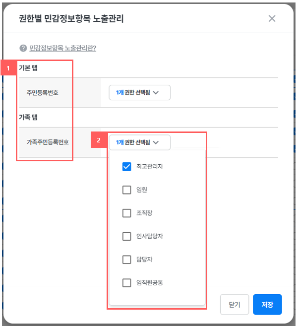Select the 최고관리자 option label
Screen dimensions: 297x328
pos(150,167)
